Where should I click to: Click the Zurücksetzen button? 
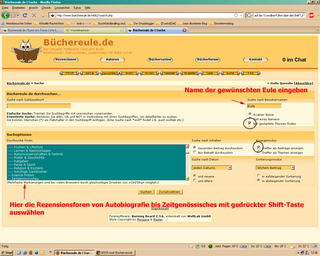coord(170,191)
